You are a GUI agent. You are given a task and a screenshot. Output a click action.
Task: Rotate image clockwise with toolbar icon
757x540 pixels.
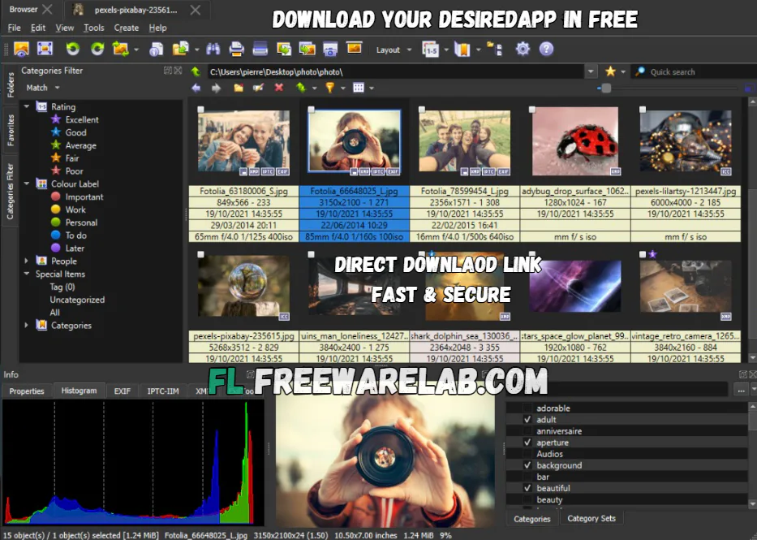click(x=97, y=49)
